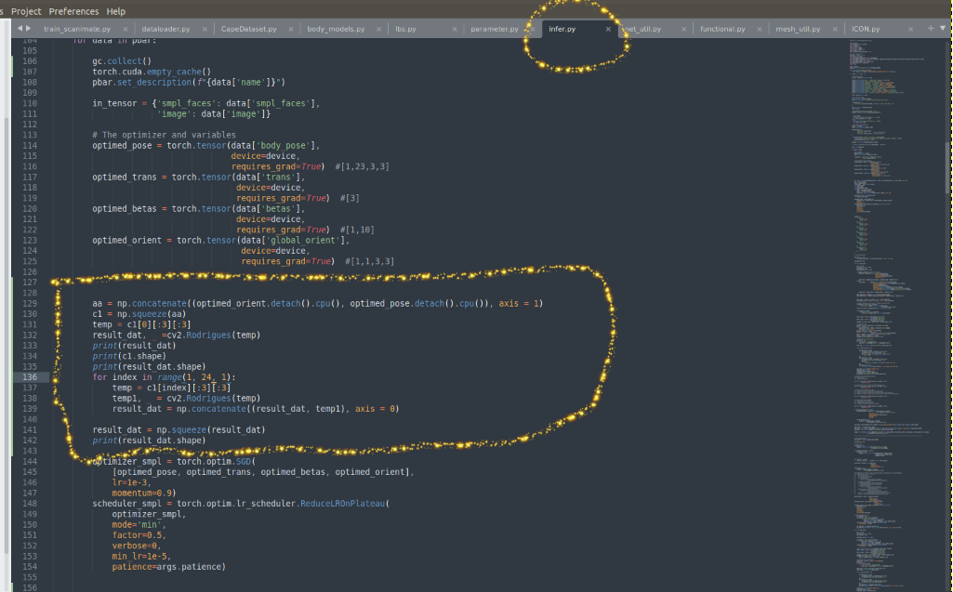
Task: Click 'temp1' on line 138
Action: coord(124,398)
